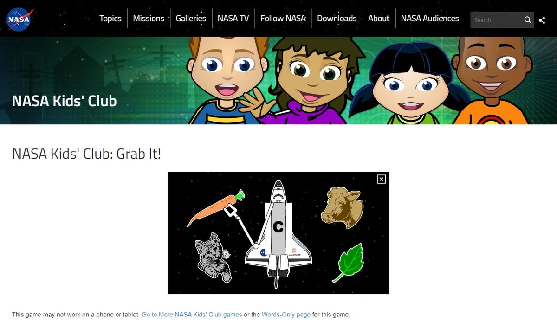Close the game with the X button
The width and height of the screenshot is (557, 335).
(381, 179)
